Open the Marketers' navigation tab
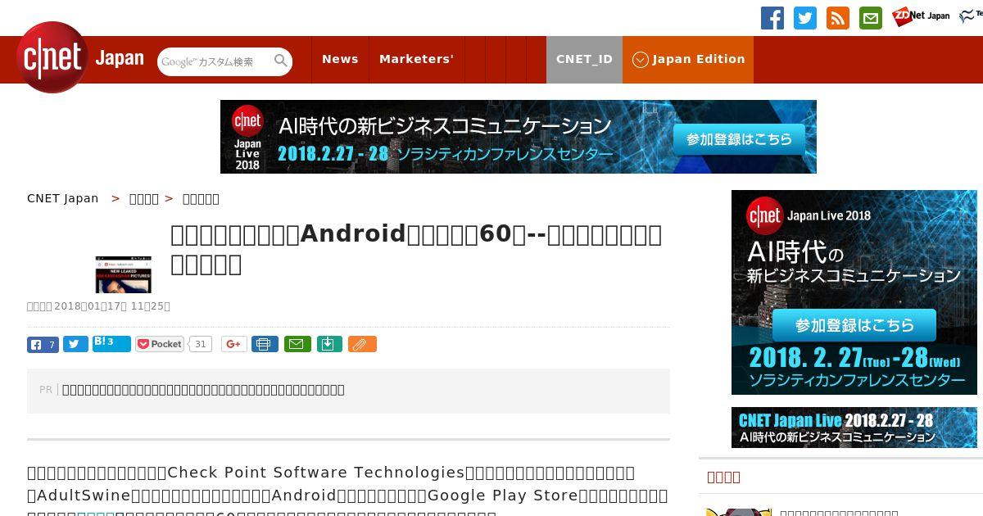This screenshot has height=516, width=983. (x=416, y=60)
